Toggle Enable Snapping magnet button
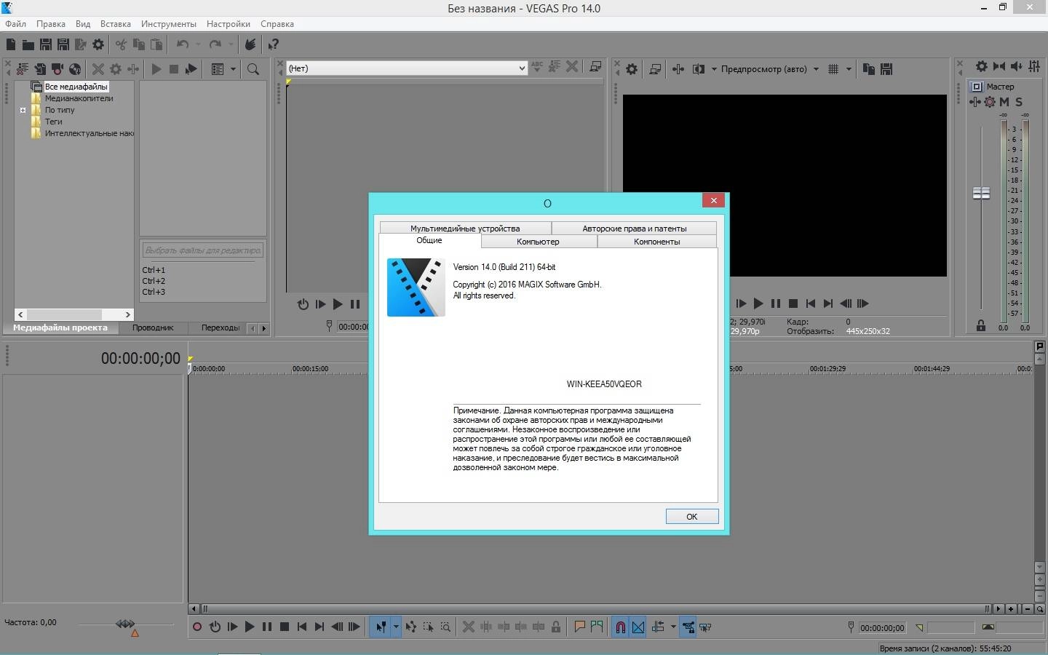The height and width of the screenshot is (655, 1048). (x=620, y=627)
